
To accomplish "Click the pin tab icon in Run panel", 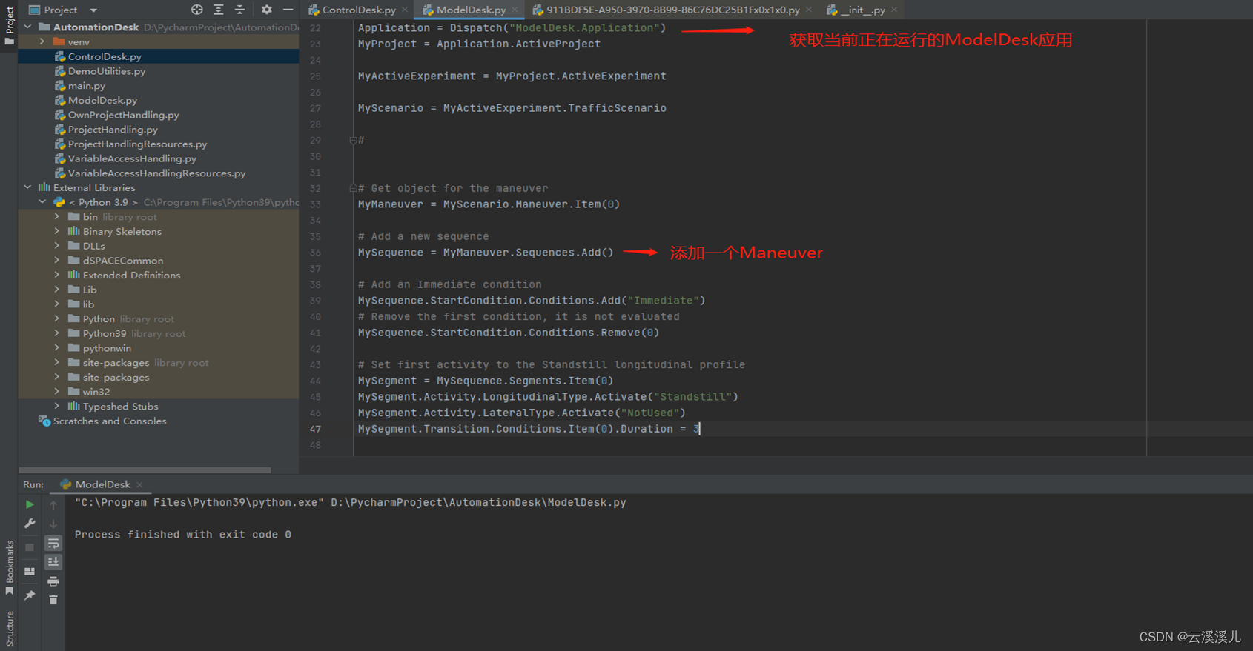I will point(30,595).
